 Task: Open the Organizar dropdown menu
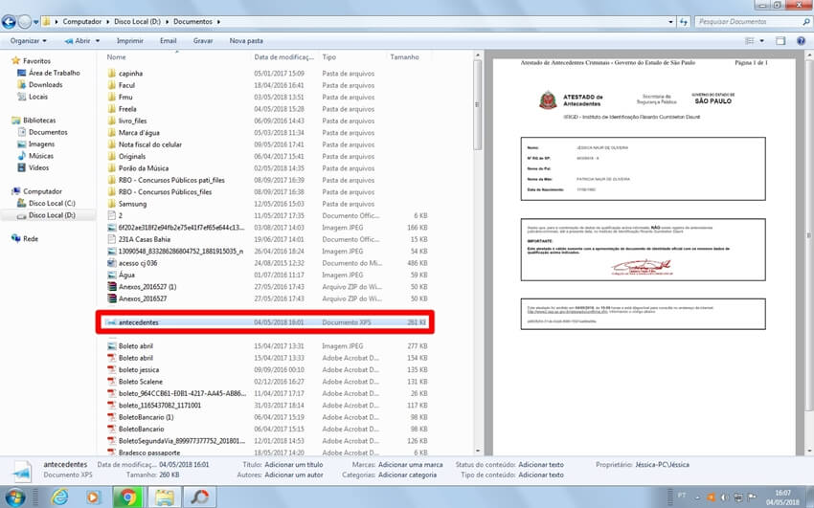tap(29, 41)
